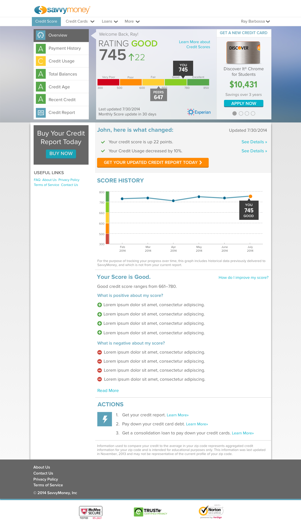
Task: Click checkmark beside Credit Usage decreased
Action: click(x=103, y=151)
